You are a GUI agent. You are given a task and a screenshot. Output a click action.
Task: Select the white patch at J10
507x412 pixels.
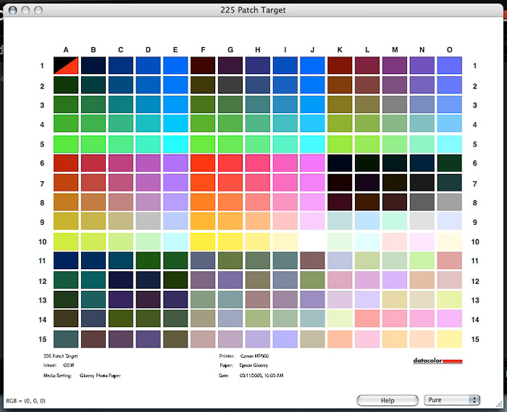point(312,241)
